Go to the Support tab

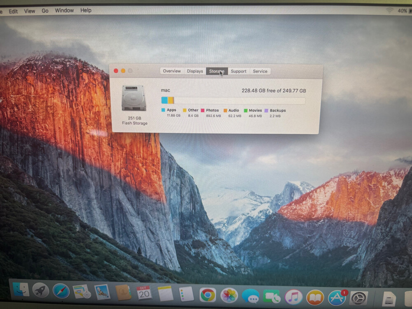pyautogui.click(x=239, y=71)
